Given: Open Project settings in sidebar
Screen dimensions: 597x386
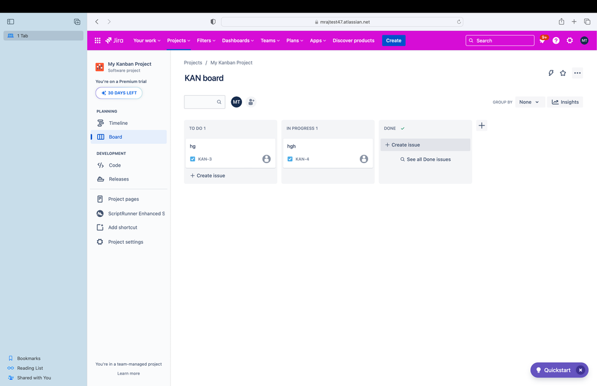Looking at the screenshot, I should pos(128,242).
